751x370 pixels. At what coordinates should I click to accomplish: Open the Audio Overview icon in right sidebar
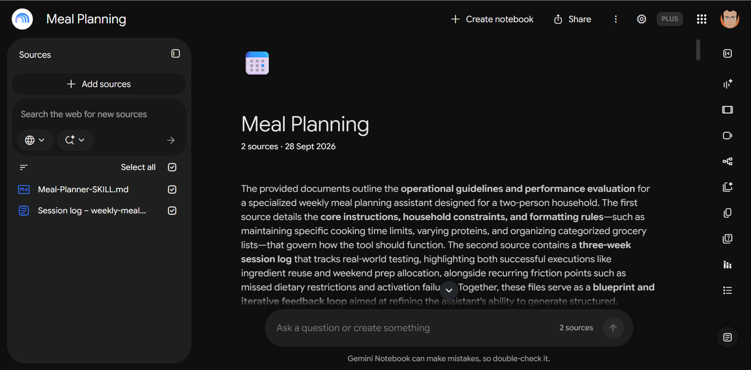pos(728,84)
